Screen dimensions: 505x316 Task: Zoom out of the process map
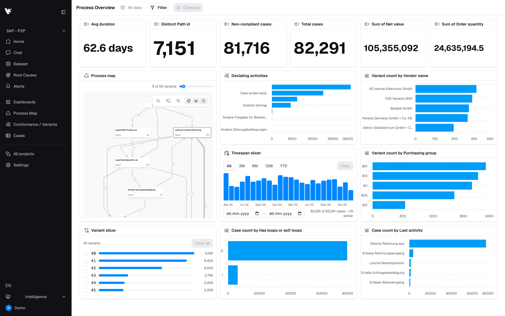click(x=158, y=101)
